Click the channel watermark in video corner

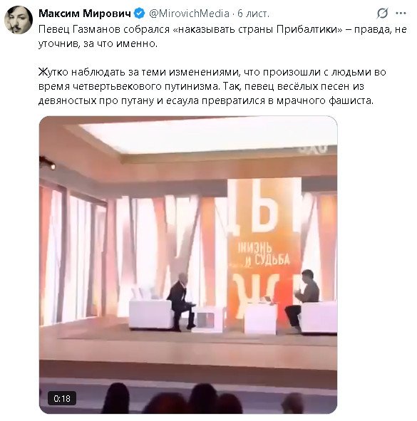pyautogui.click(x=314, y=148)
